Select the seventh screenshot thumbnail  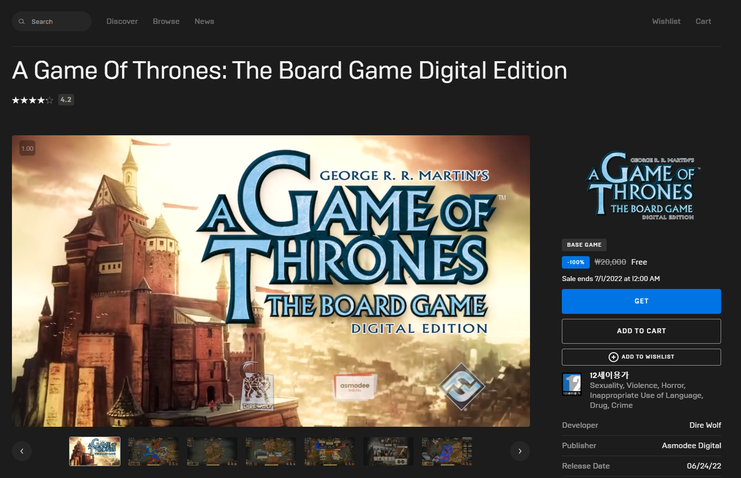[x=447, y=451]
